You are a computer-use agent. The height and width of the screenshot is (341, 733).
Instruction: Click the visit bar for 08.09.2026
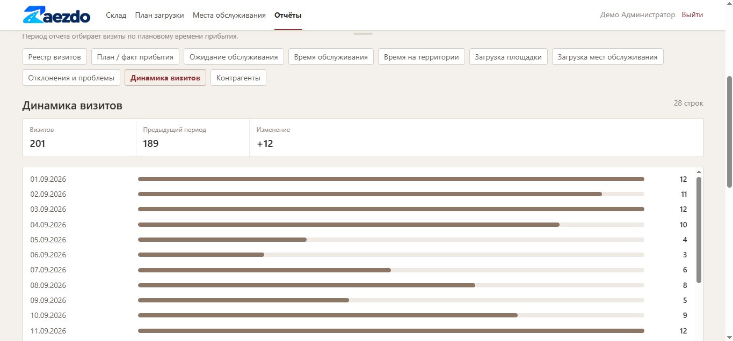pos(307,285)
